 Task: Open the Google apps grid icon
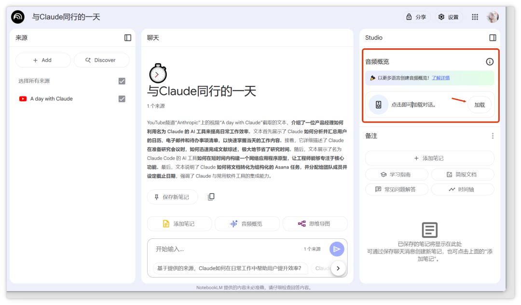click(475, 17)
